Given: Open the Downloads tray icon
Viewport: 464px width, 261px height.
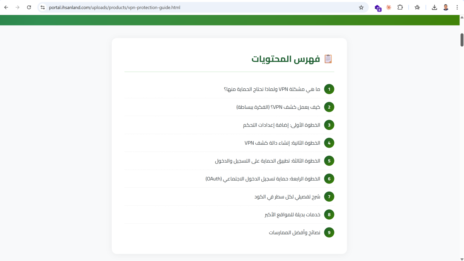Looking at the screenshot, I should [x=435, y=7].
